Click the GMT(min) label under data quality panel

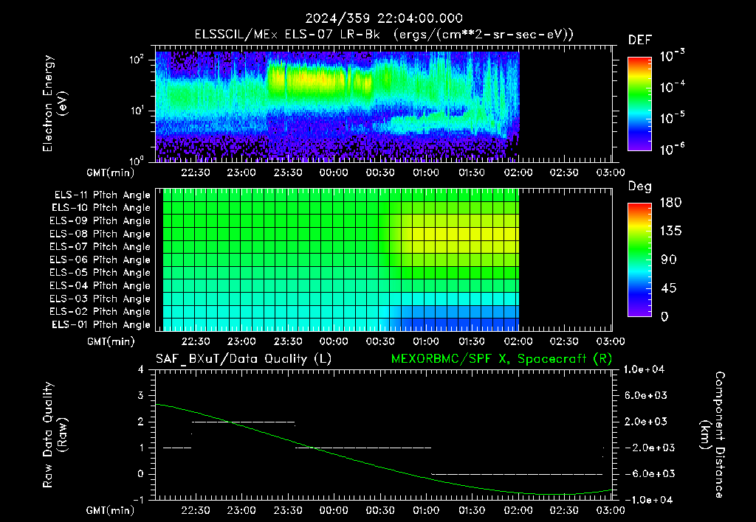coord(111,510)
